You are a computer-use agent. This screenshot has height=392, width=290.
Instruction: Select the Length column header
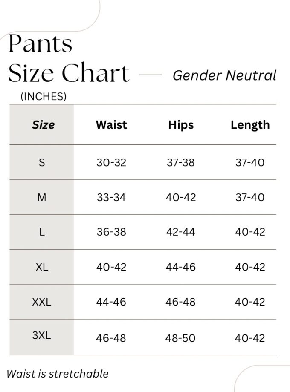(x=250, y=125)
